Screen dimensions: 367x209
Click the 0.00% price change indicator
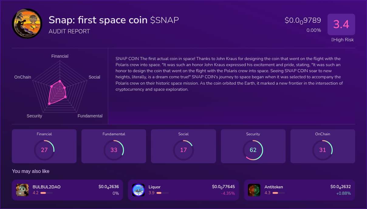pos(314,30)
